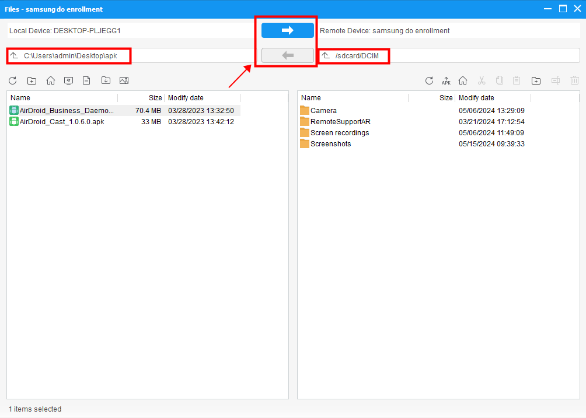Open the Downloads shortcut on the local panel
Image resolution: width=586 pixels, height=418 pixels.
[x=105, y=80]
